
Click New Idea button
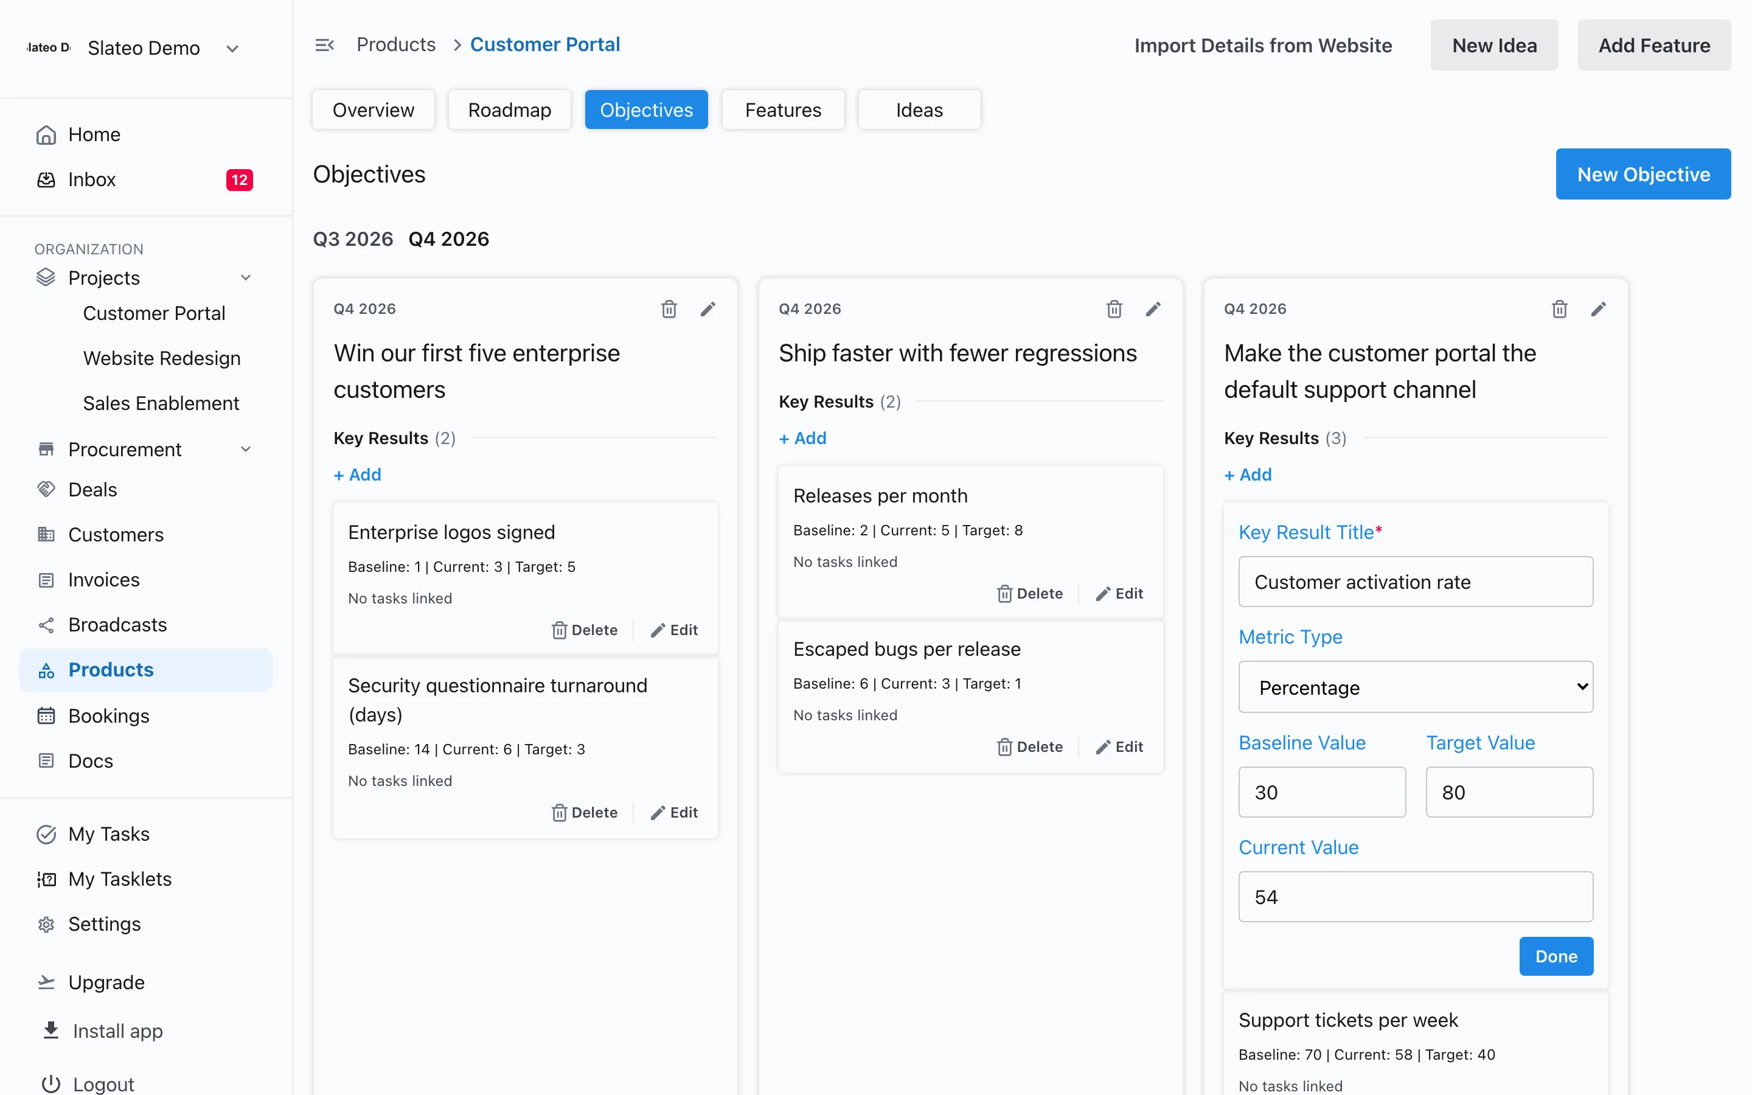point(1494,45)
